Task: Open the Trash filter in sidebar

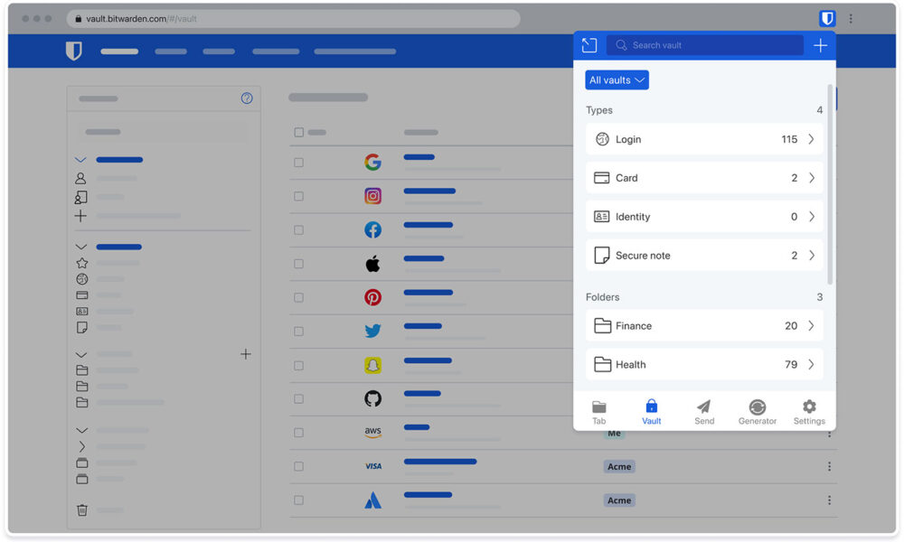Action: [82, 509]
